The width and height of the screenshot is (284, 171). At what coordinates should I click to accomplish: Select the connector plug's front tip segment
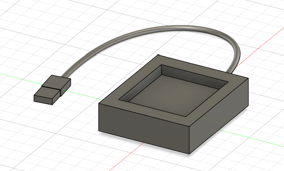[x=47, y=95]
